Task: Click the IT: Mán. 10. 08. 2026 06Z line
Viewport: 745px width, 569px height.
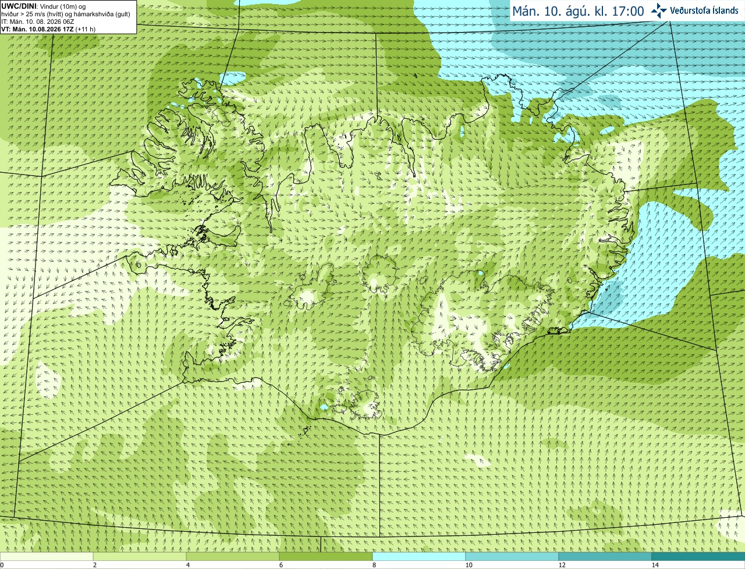Action: [x=38, y=22]
